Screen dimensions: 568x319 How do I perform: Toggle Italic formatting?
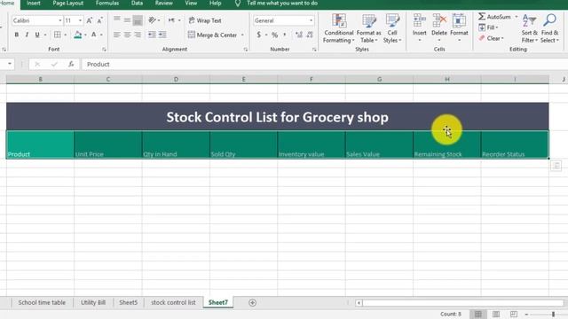(27, 35)
